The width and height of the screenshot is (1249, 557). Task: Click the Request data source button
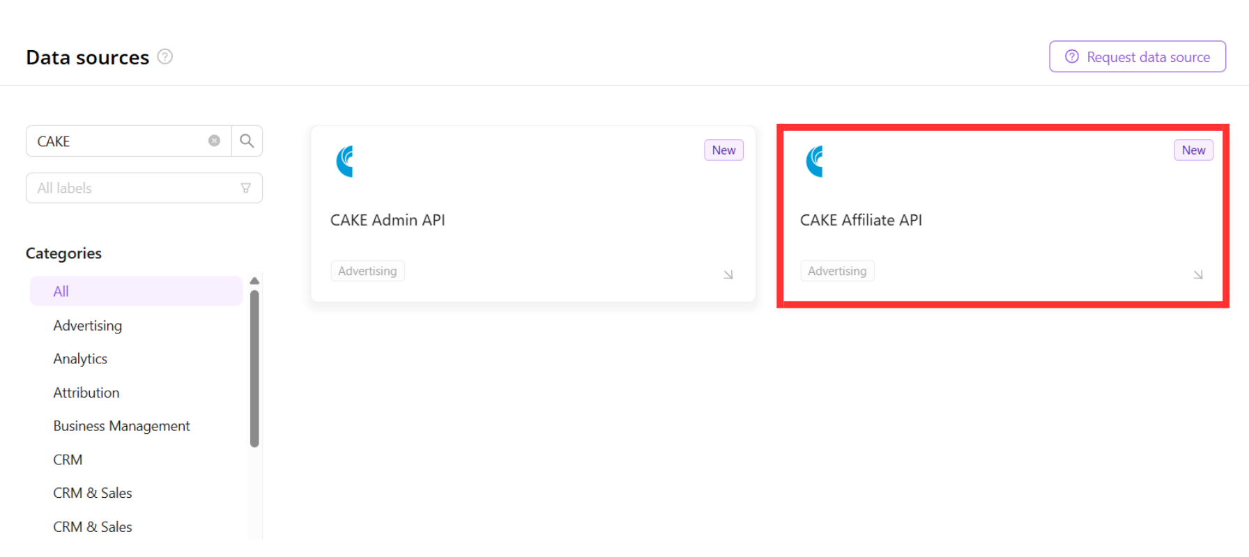click(x=1137, y=56)
